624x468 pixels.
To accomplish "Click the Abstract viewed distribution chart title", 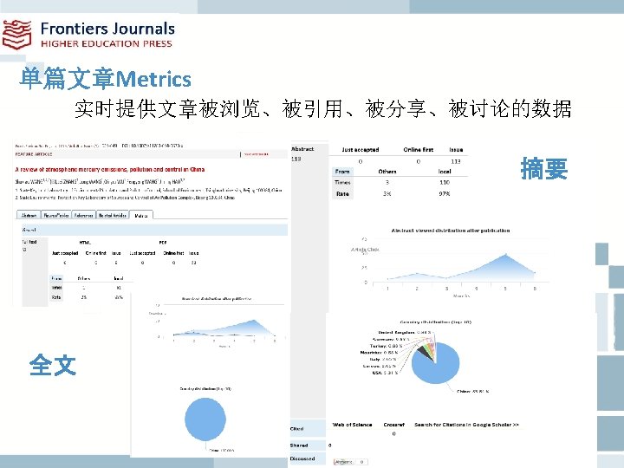I will coord(451,231).
